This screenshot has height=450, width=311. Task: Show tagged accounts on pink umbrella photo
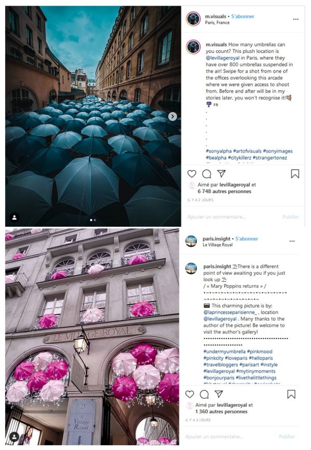tap(14, 437)
